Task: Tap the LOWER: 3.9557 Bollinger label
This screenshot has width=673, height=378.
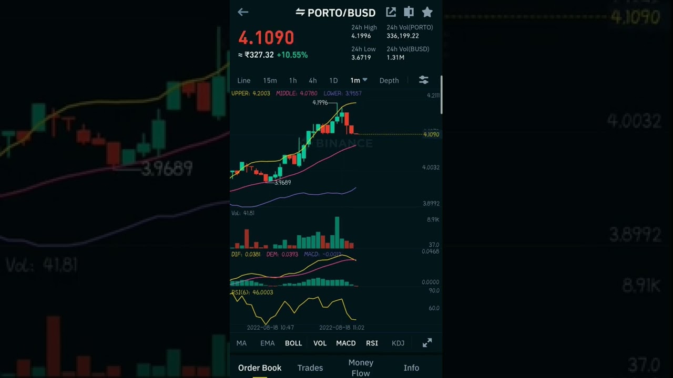Action: tap(342, 93)
